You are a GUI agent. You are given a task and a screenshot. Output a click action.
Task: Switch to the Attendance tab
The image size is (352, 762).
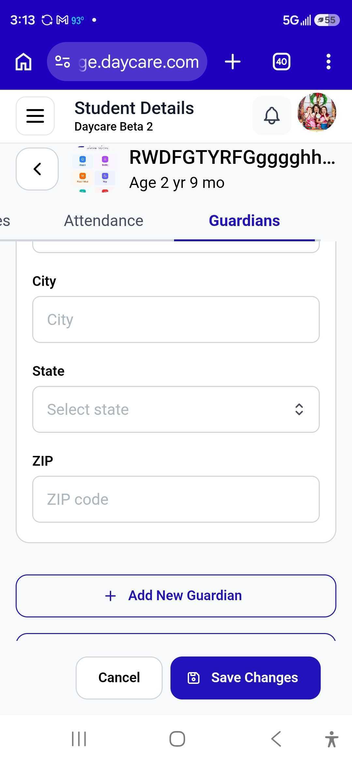104,221
